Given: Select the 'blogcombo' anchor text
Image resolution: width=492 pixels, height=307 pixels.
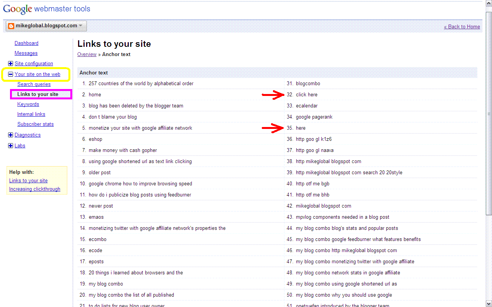Looking at the screenshot, I should coord(308,84).
